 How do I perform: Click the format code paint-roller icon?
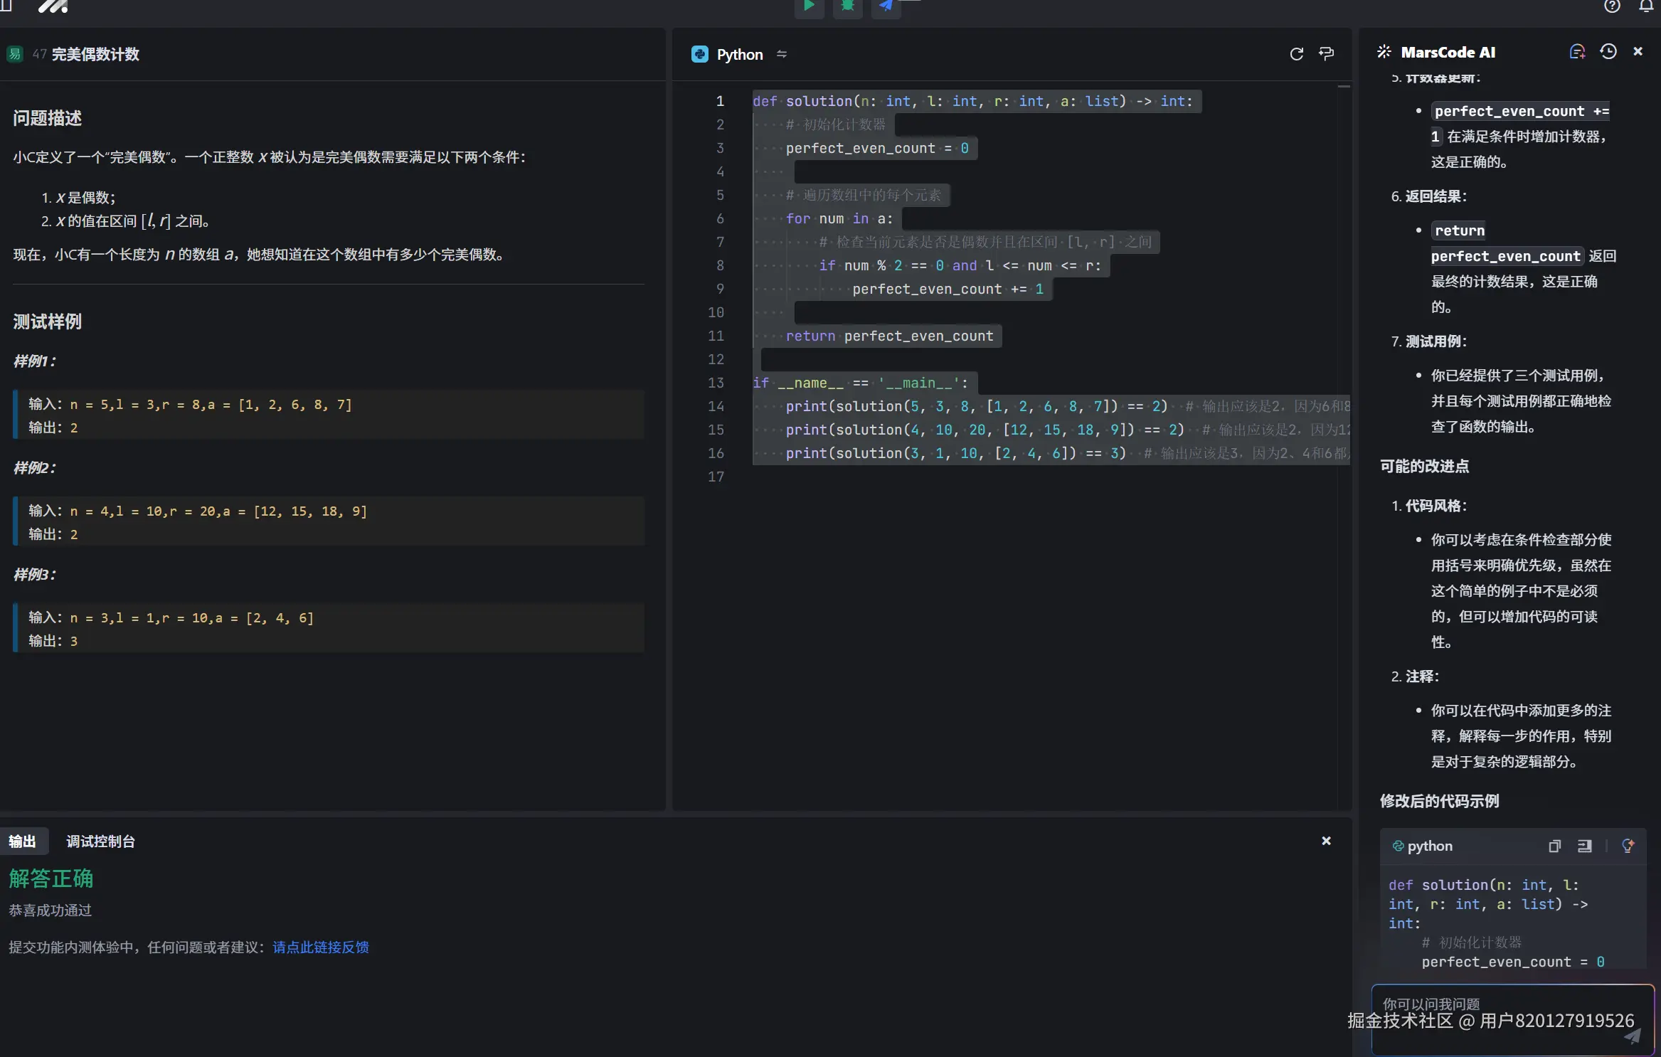tap(1326, 54)
